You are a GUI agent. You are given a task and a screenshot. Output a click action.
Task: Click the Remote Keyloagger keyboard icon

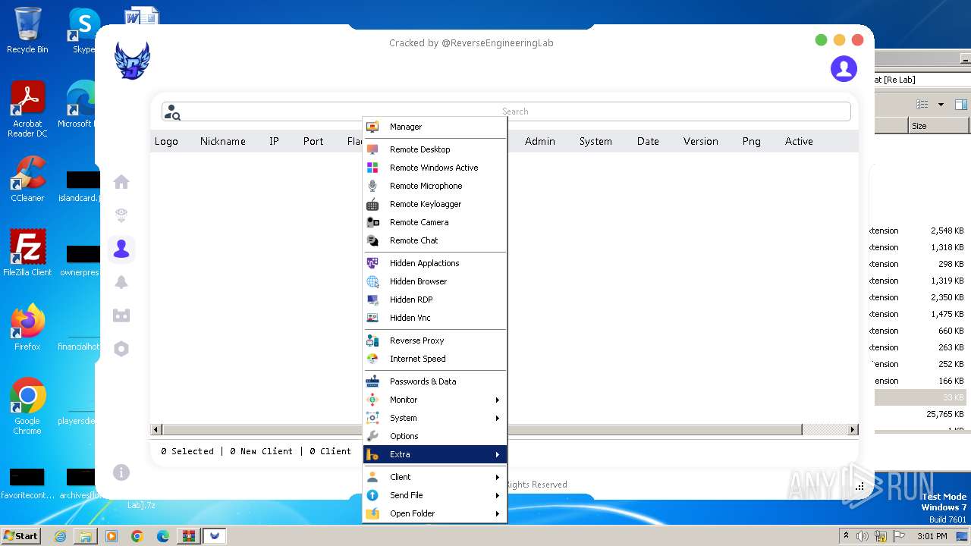click(x=372, y=204)
